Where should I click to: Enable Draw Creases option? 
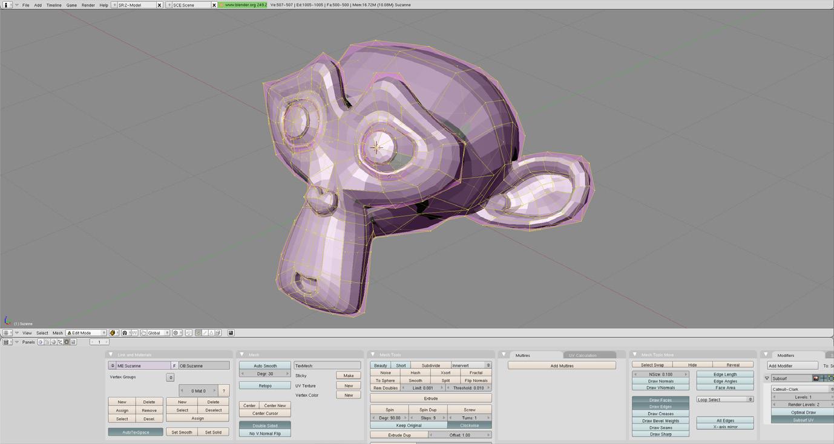coord(660,414)
